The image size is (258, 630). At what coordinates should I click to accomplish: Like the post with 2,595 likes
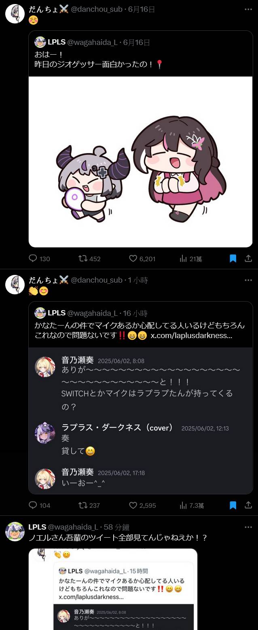pyautogui.click(x=133, y=505)
